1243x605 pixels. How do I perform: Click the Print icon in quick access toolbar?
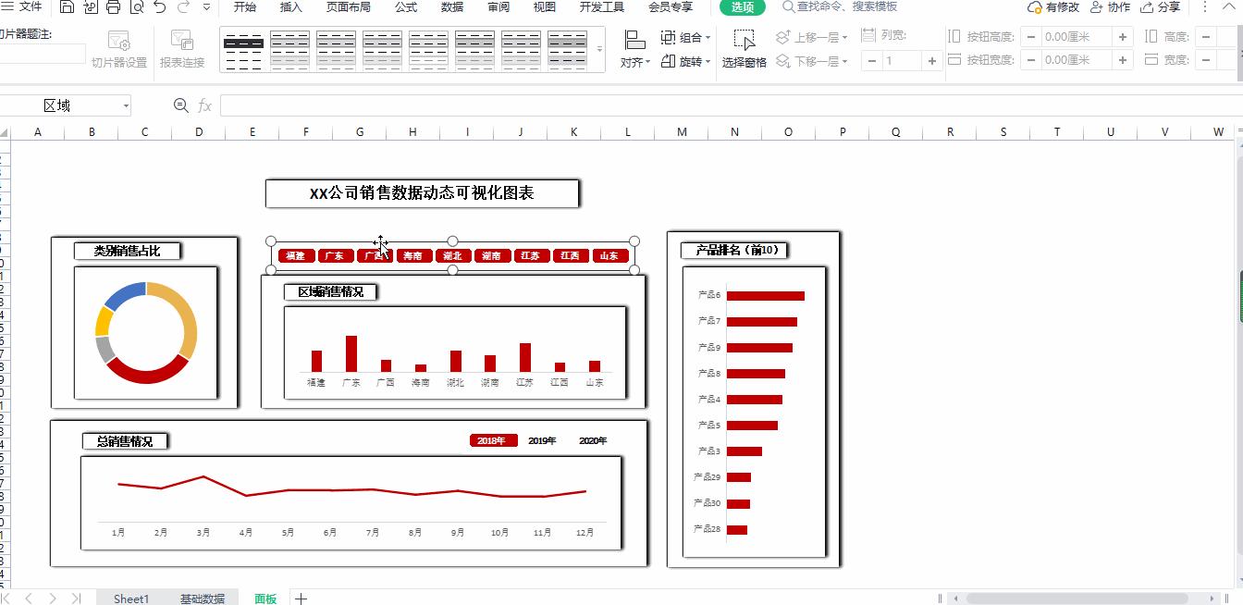[113, 8]
